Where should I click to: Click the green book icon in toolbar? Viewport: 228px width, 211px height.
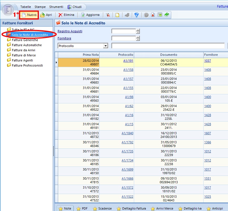coord(166,15)
